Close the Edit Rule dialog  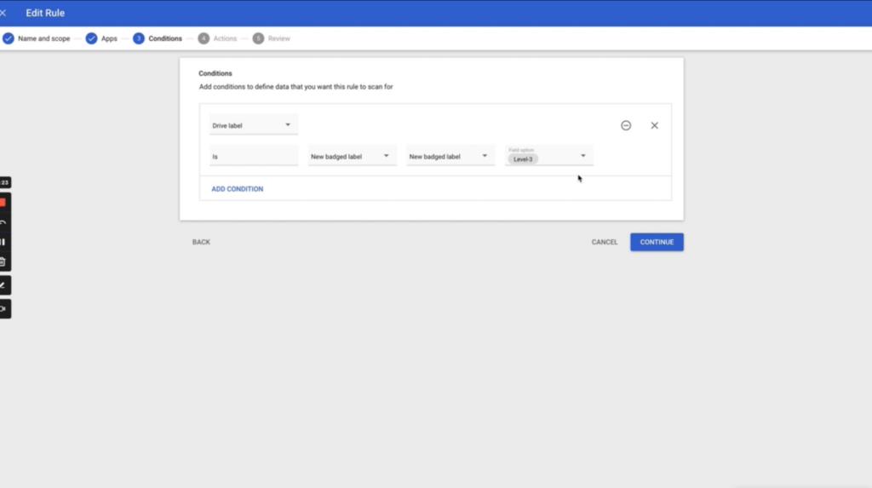point(4,13)
